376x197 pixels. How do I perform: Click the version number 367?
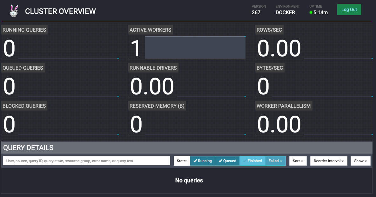click(256, 12)
